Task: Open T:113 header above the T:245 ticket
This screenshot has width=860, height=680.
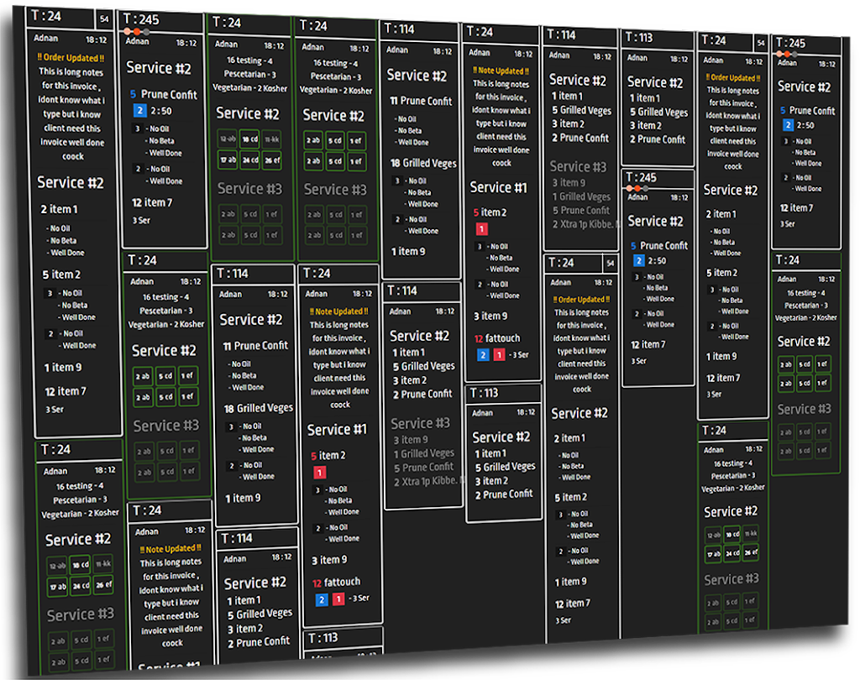Action: pyautogui.click(x=658, y=39)
